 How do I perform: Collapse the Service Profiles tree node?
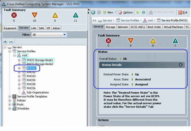[x=10, y=51]
